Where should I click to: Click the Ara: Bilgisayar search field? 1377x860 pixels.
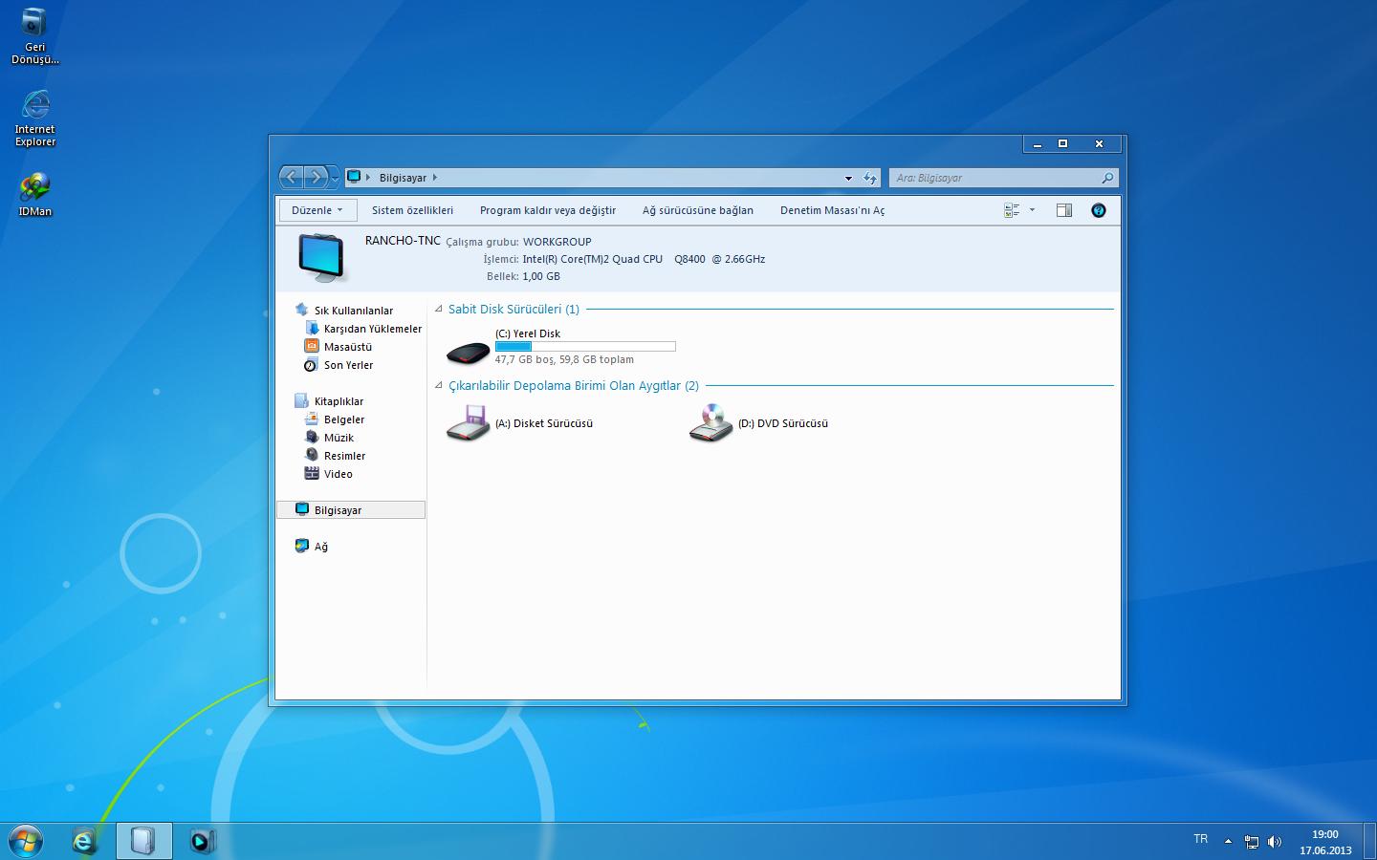click(994, 178)
